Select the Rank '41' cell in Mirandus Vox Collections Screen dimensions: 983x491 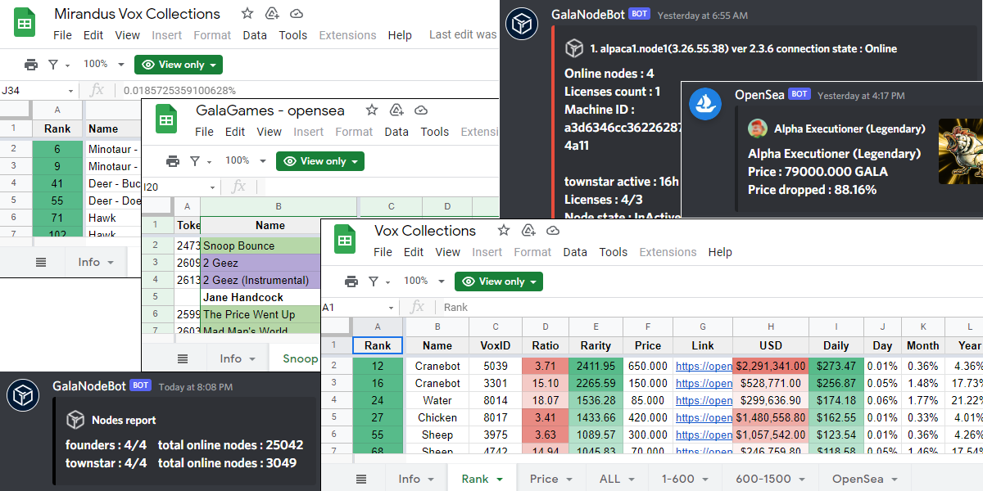click(57, 183)
